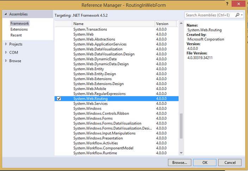The image size is (248, 171).
Task: Select System.Windows.Input.Manipulations
Action: (x=117, y=133)
